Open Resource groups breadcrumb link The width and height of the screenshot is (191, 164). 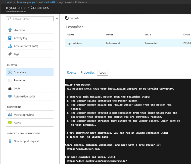pos(26,2)
